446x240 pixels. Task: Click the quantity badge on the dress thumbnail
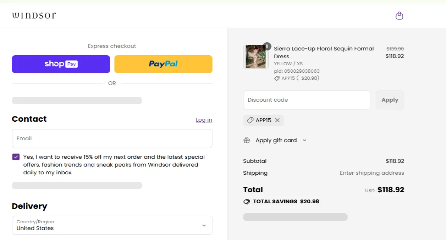(x=267, y=46)
